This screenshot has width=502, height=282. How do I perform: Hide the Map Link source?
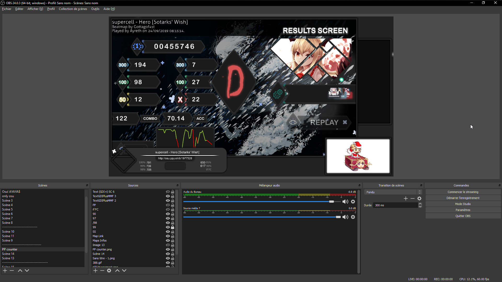coord(168,236)
